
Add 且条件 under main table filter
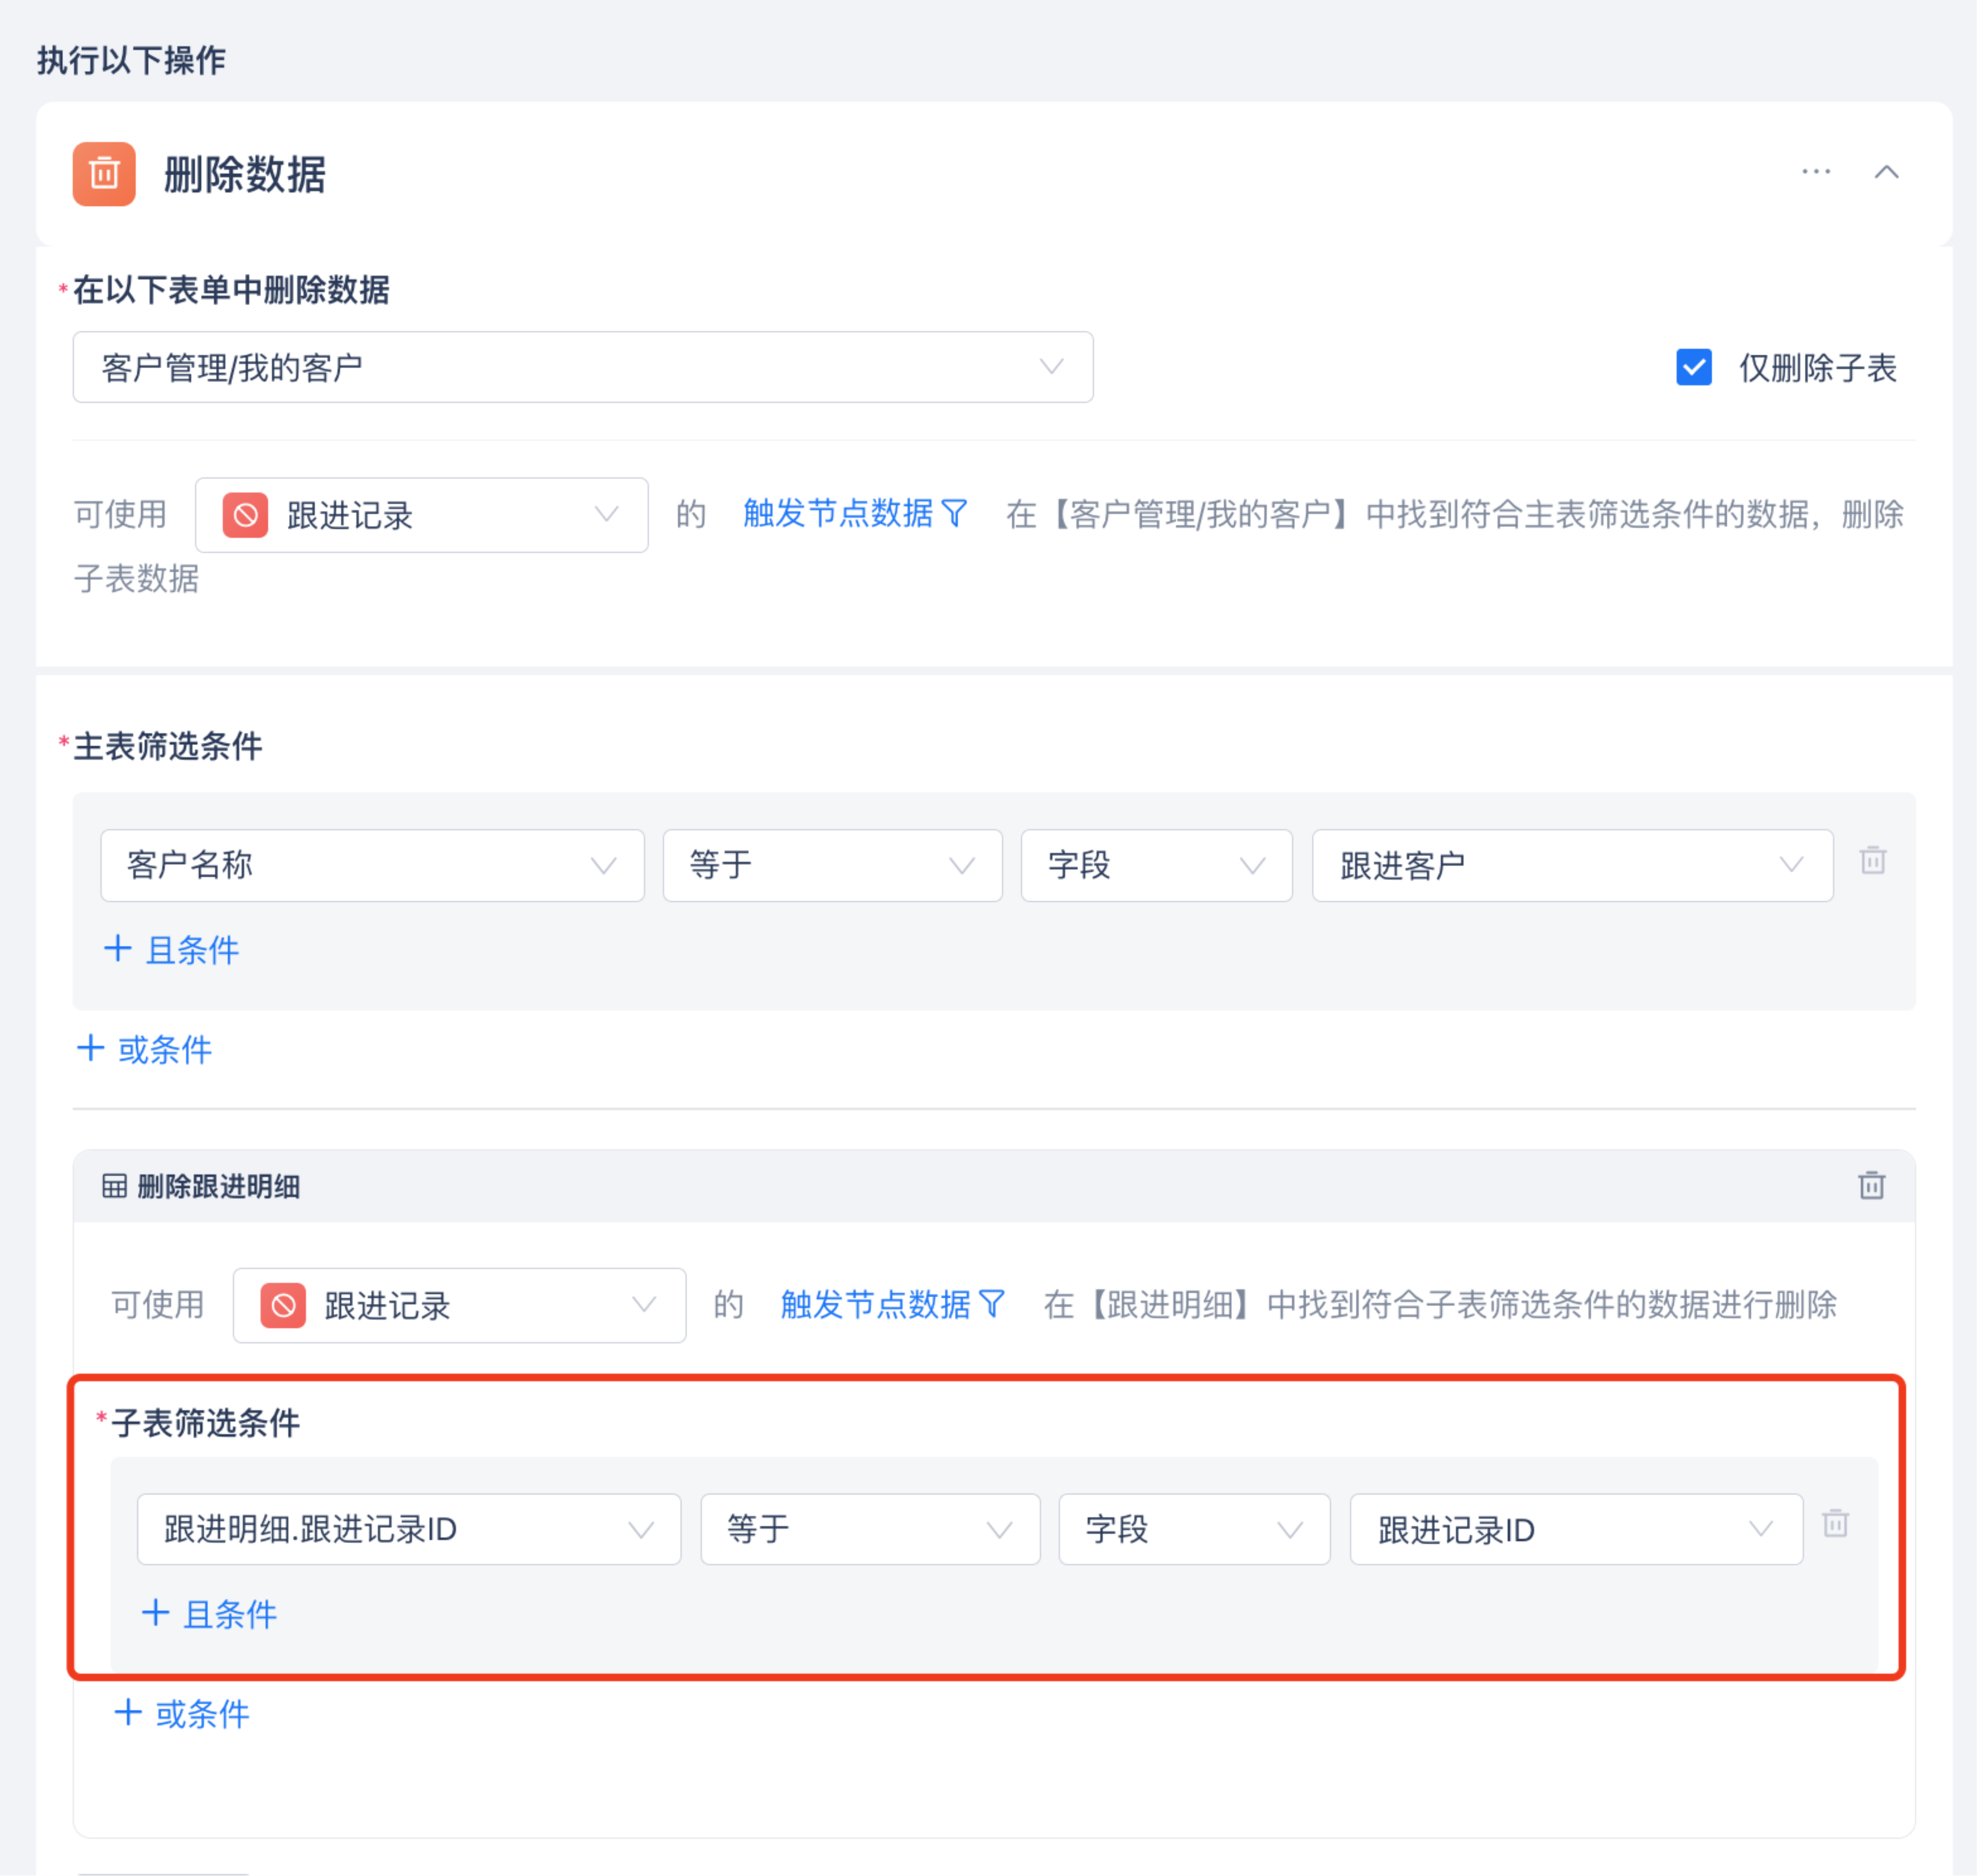click(x=172, y=949)
